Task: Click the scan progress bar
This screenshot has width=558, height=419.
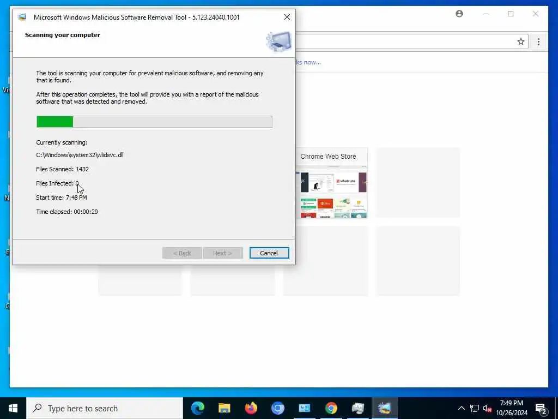Action: (x=154, y=122)
